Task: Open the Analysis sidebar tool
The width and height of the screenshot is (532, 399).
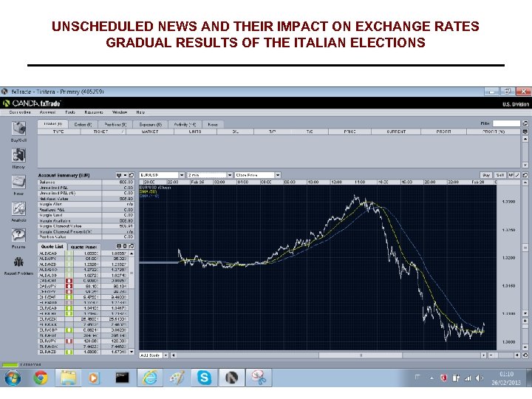Action: tap(18, 208)
